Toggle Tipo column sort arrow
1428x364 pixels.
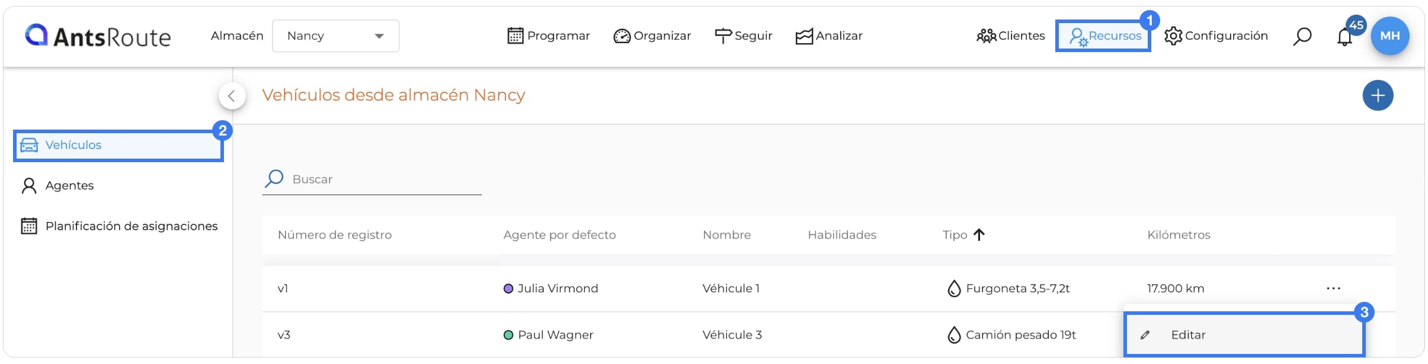[979, 235]
